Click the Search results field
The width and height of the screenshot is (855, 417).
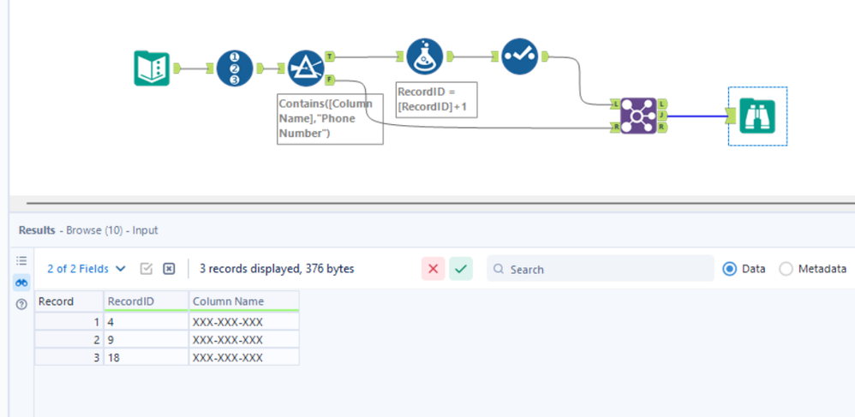(x=601, y=269)
